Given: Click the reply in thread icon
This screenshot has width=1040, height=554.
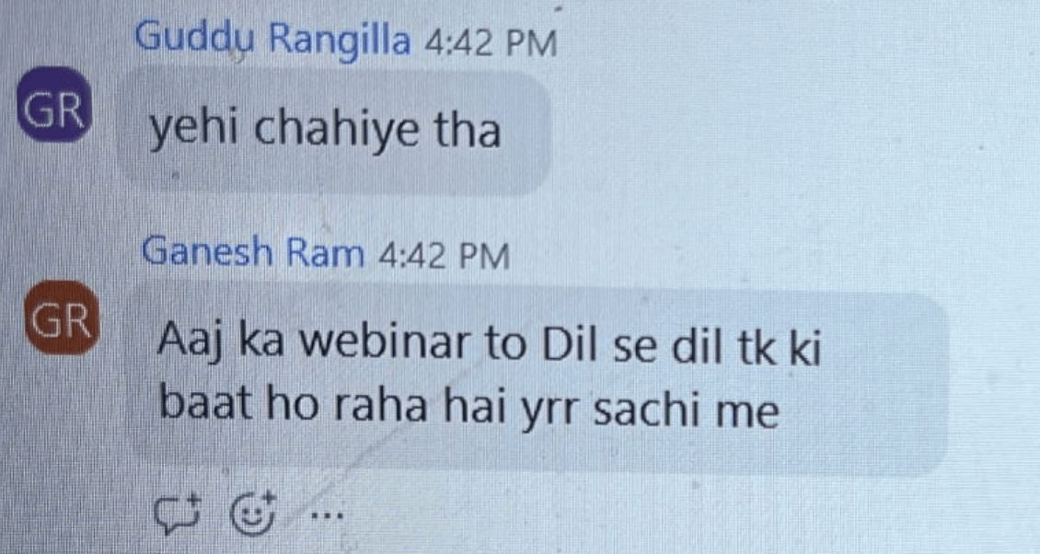Looking at the screenshot, I should [x=177, y=513].
